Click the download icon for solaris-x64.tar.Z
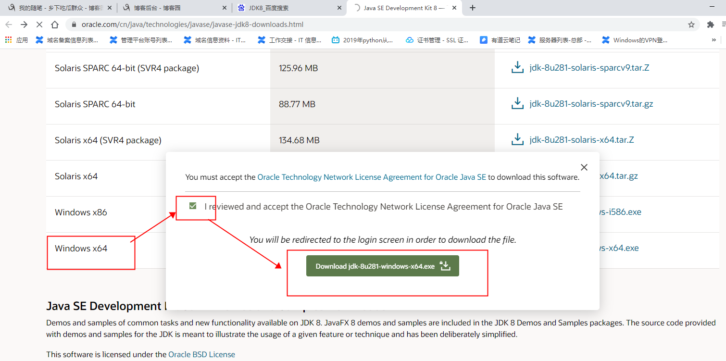 pos(517,140)
